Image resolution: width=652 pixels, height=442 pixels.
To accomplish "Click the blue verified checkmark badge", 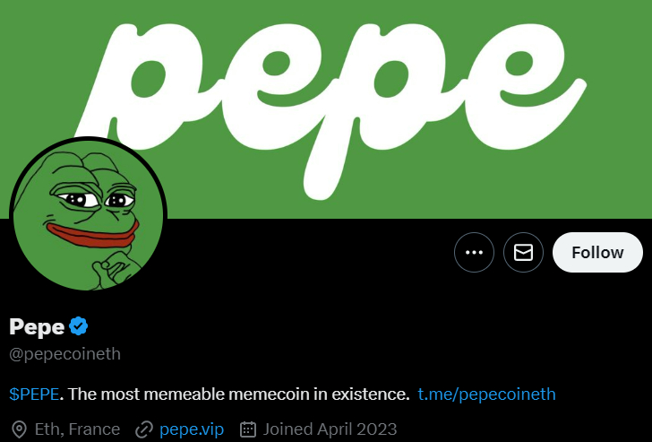I will pyautogui.click(x=79, y=325).
